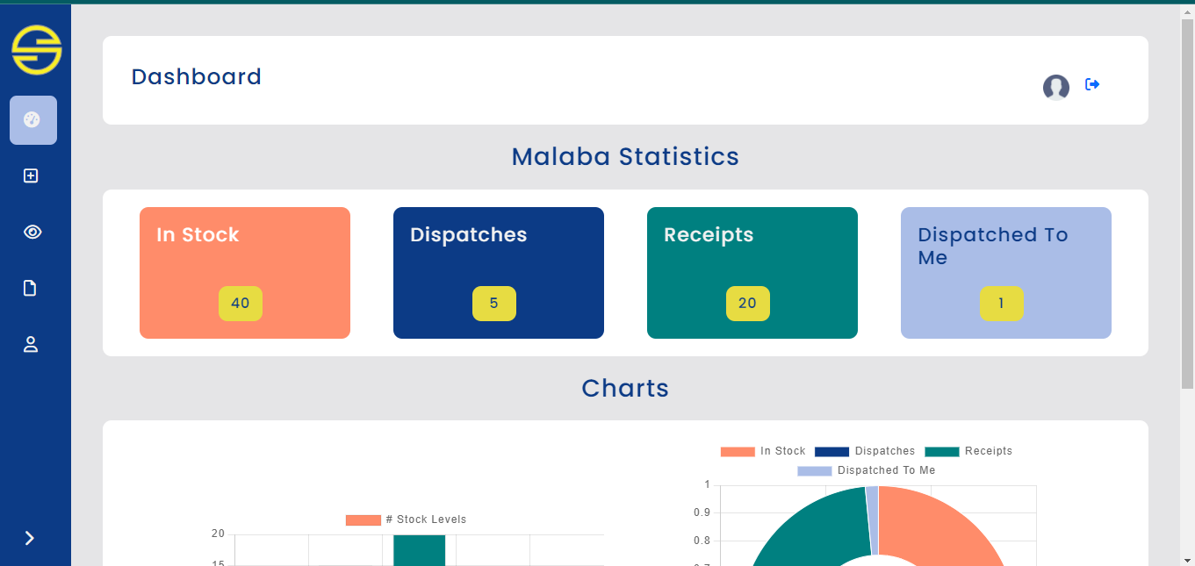Click the Dispatched To Me card
This screenshot has width=1195, height=566.
(1006, 273)
